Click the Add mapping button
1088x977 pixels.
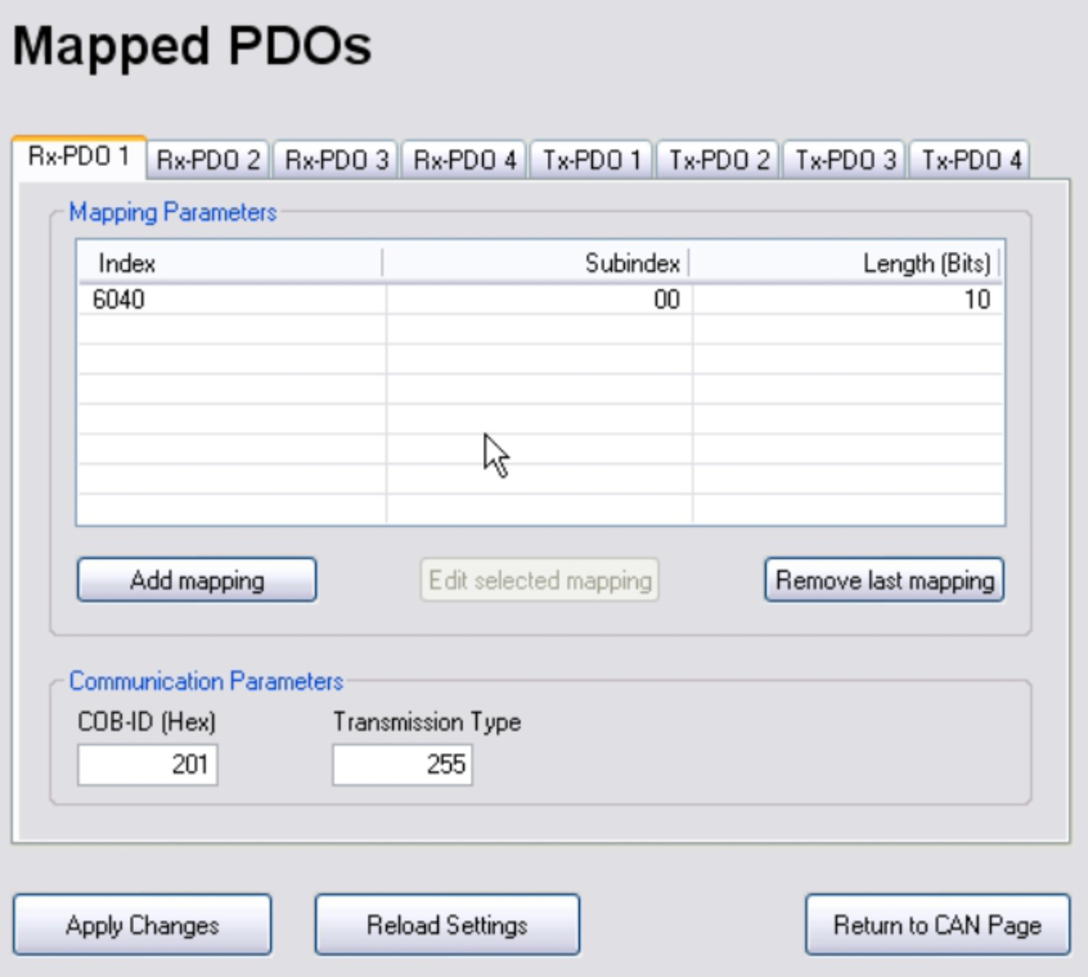point(197,580)
